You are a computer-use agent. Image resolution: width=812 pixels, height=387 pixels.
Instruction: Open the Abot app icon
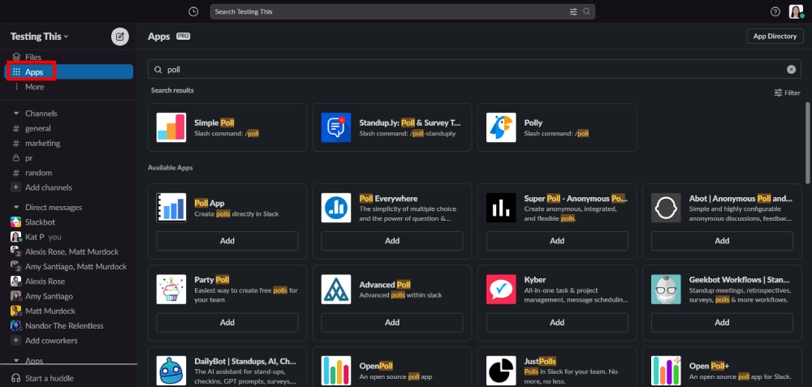tap(666, 208)
